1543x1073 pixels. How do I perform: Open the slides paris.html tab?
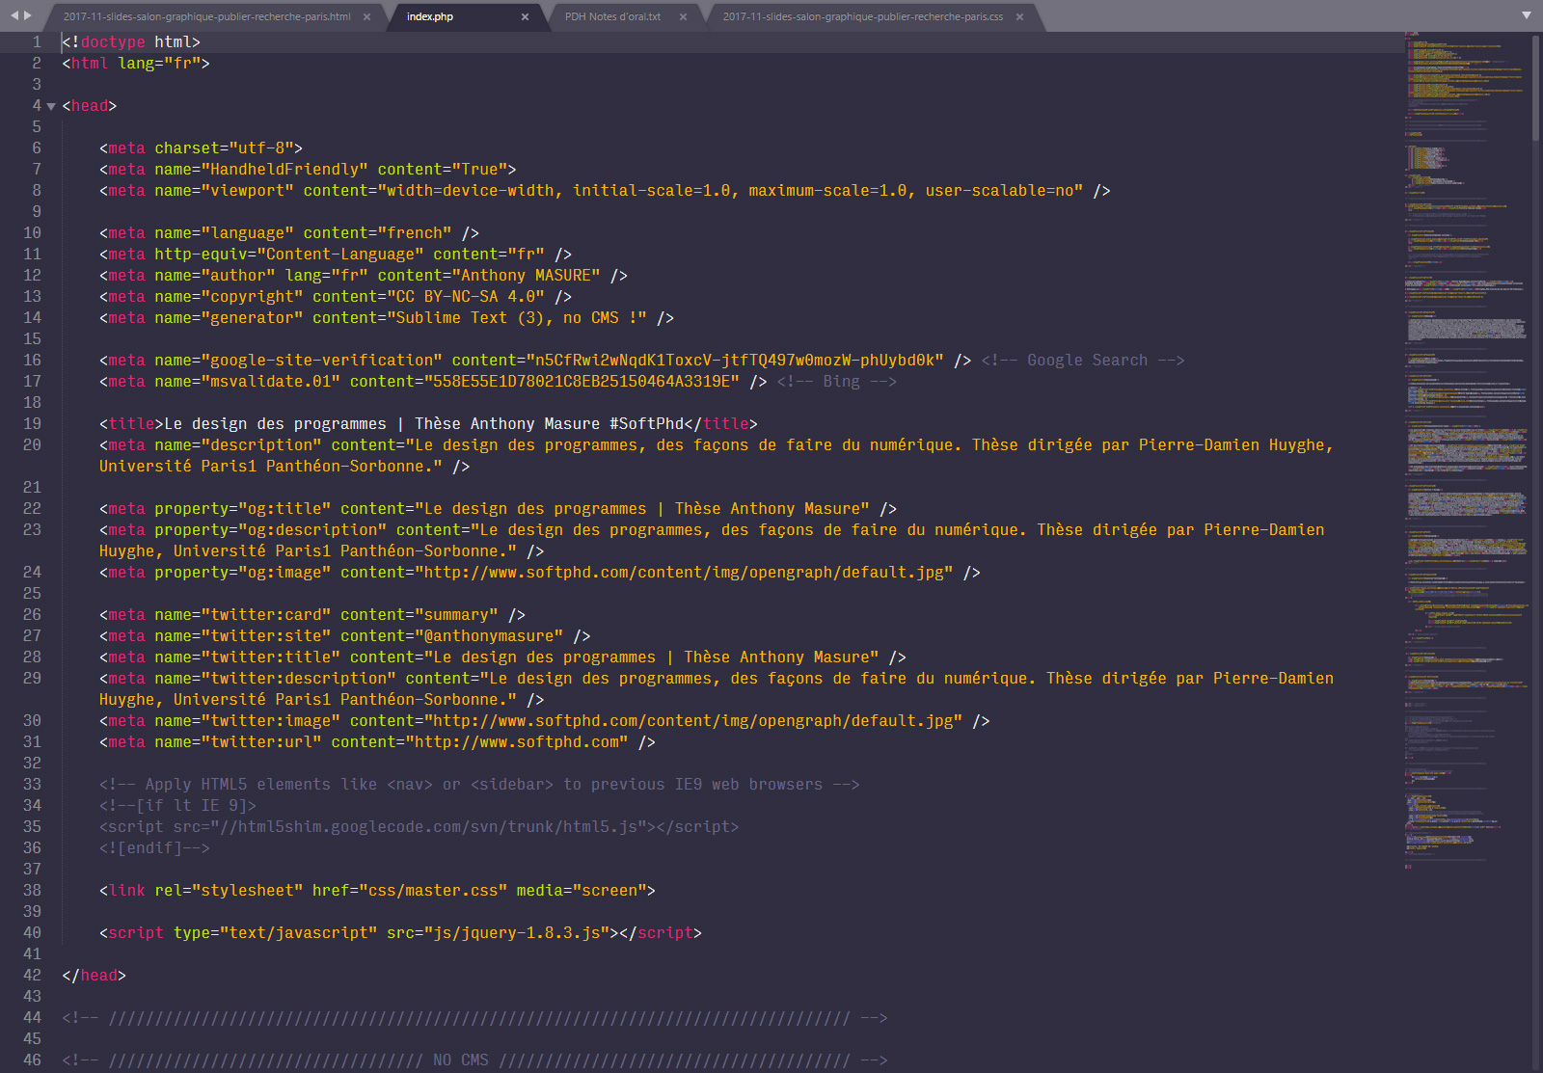pyautogui.click(x=206, y=17)
